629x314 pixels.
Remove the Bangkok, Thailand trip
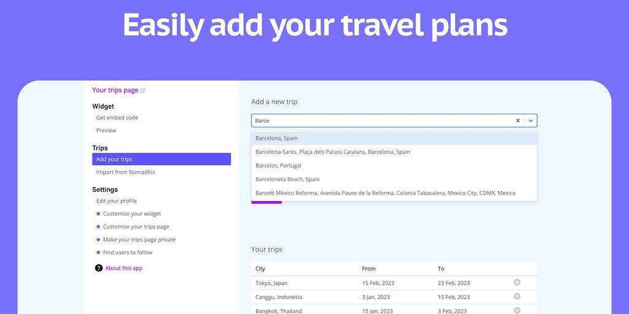click(x=517, y=310)
